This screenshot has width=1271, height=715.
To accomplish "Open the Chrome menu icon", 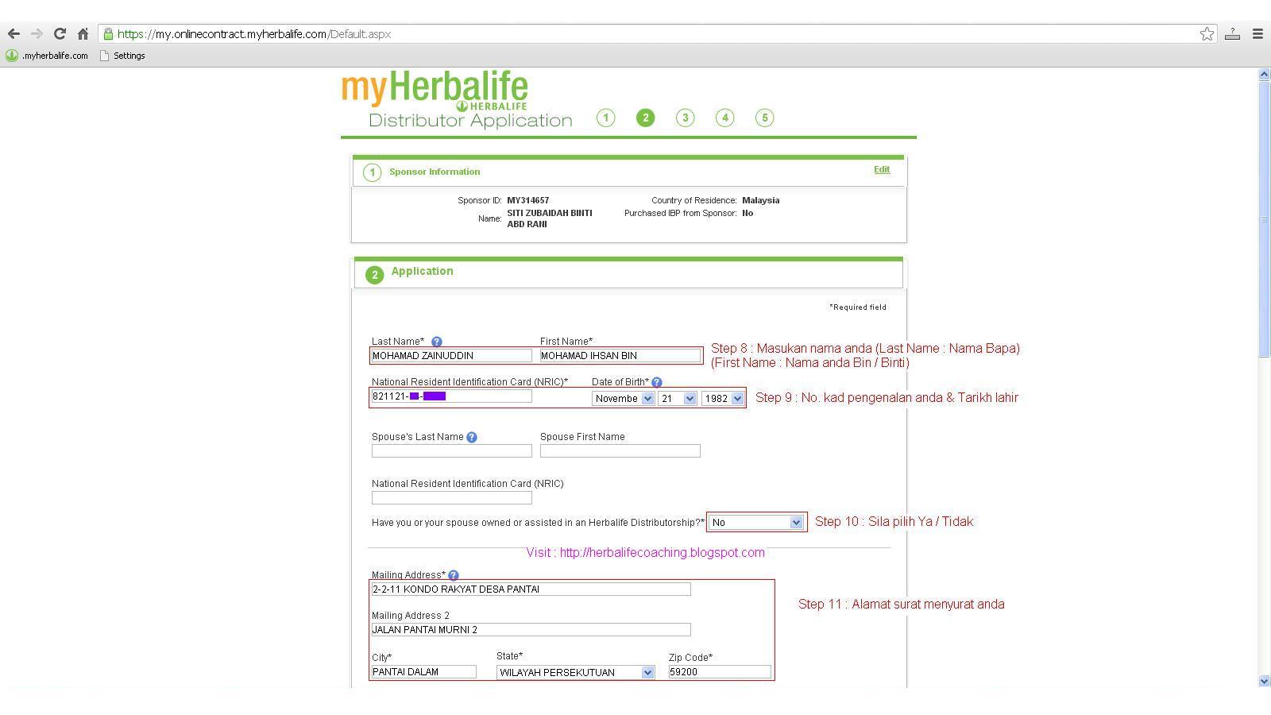I will click(x=1257, y=33).
